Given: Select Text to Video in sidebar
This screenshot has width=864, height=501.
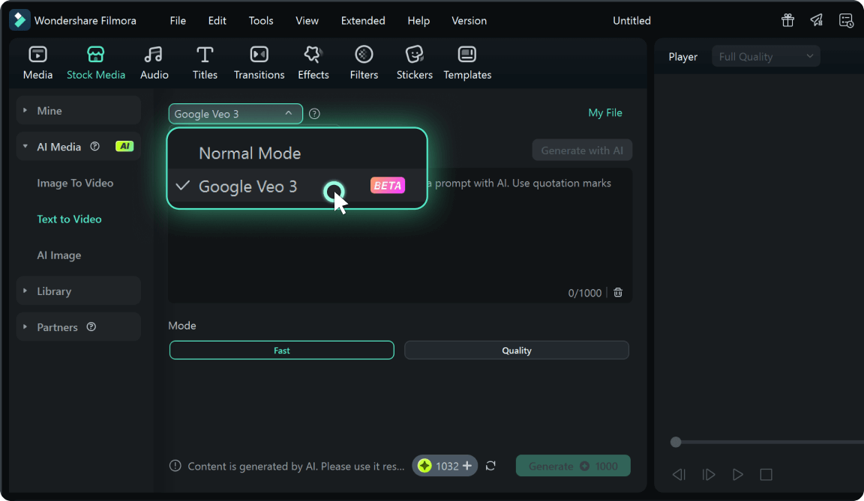Looking at the screenshot, I should click(x=70, y=219).
